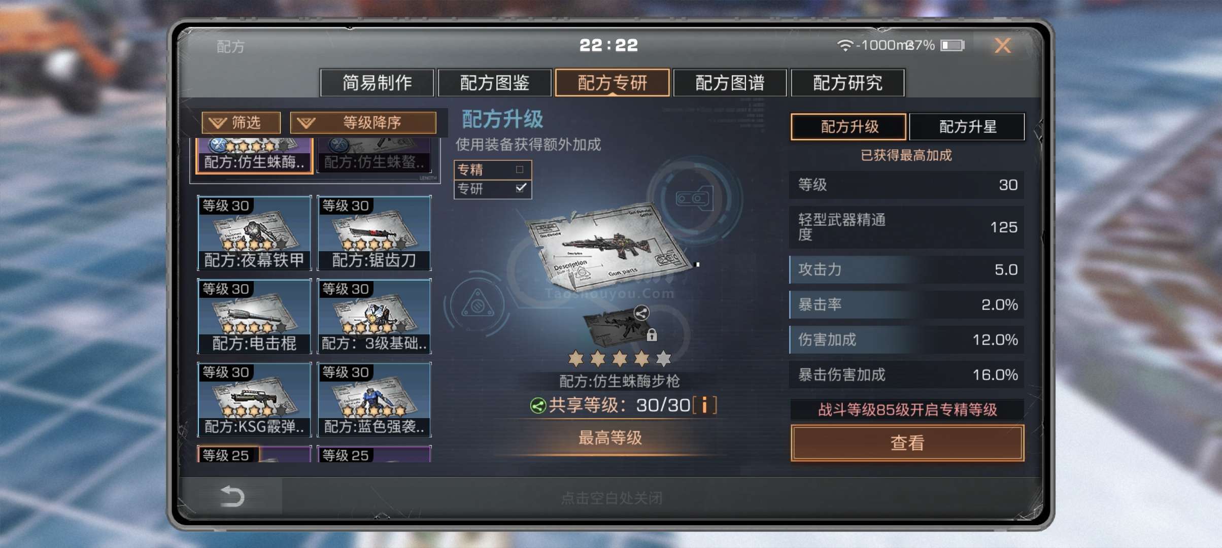1222x548 pixels.
Task: Click the share icon on locked blueprint
Action: [641, 313]
